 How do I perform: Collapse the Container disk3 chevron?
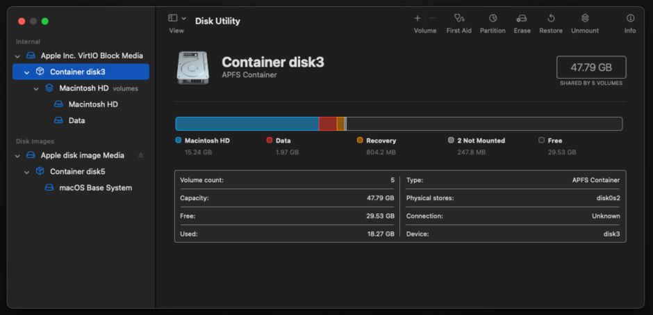[26, 72]
